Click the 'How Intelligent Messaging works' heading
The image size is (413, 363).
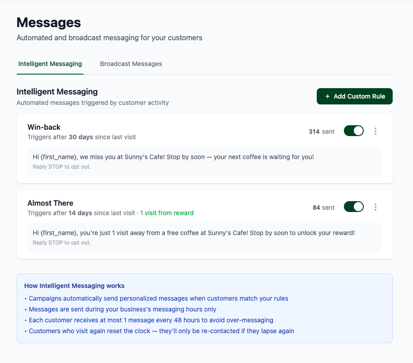point(74,286)
